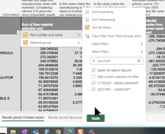Image resolution: width=165 pixels, height=134 pixels.
Task: Click the pivot filter button on row header
Action: (x=19, y=32)
